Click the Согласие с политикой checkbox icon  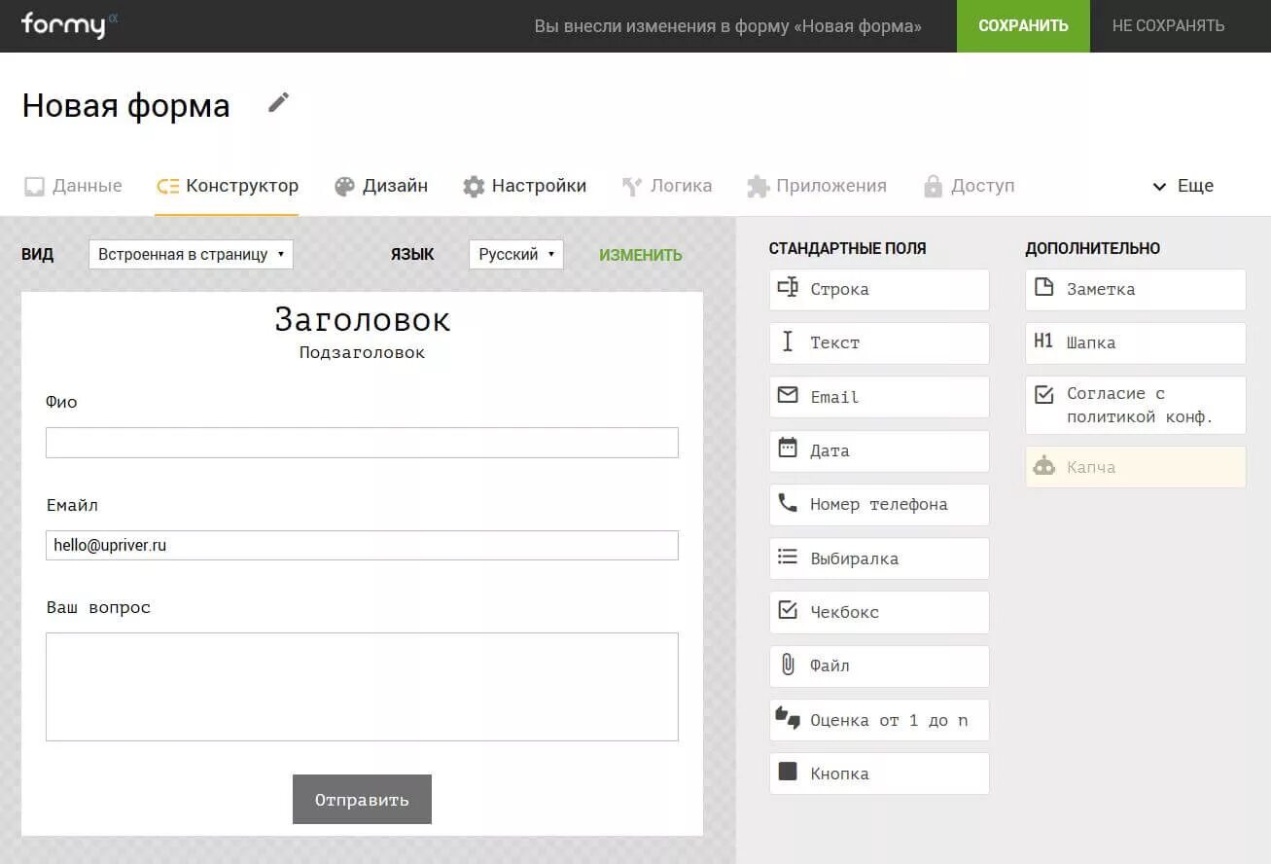(x=1043, y=394)
